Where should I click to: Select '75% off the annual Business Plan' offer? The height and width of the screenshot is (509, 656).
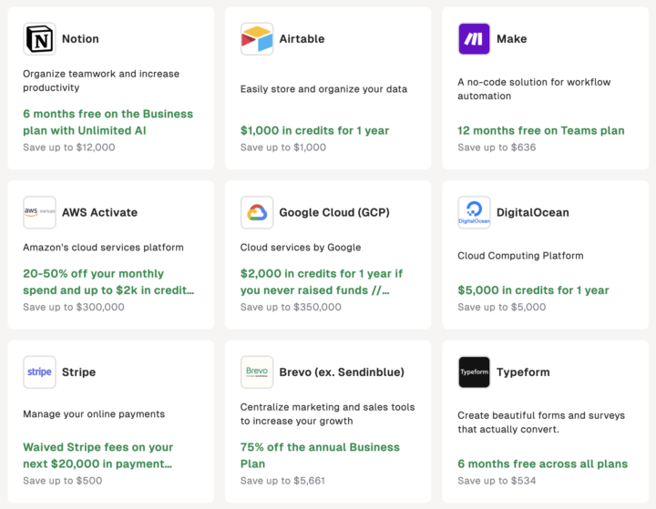click(x=320, y=455)
